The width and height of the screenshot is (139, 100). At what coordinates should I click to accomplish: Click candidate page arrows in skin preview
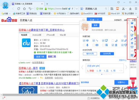click(x=121, y=71)
